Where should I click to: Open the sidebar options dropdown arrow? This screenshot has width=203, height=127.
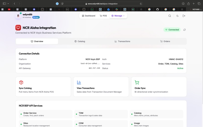click(8, 4)
